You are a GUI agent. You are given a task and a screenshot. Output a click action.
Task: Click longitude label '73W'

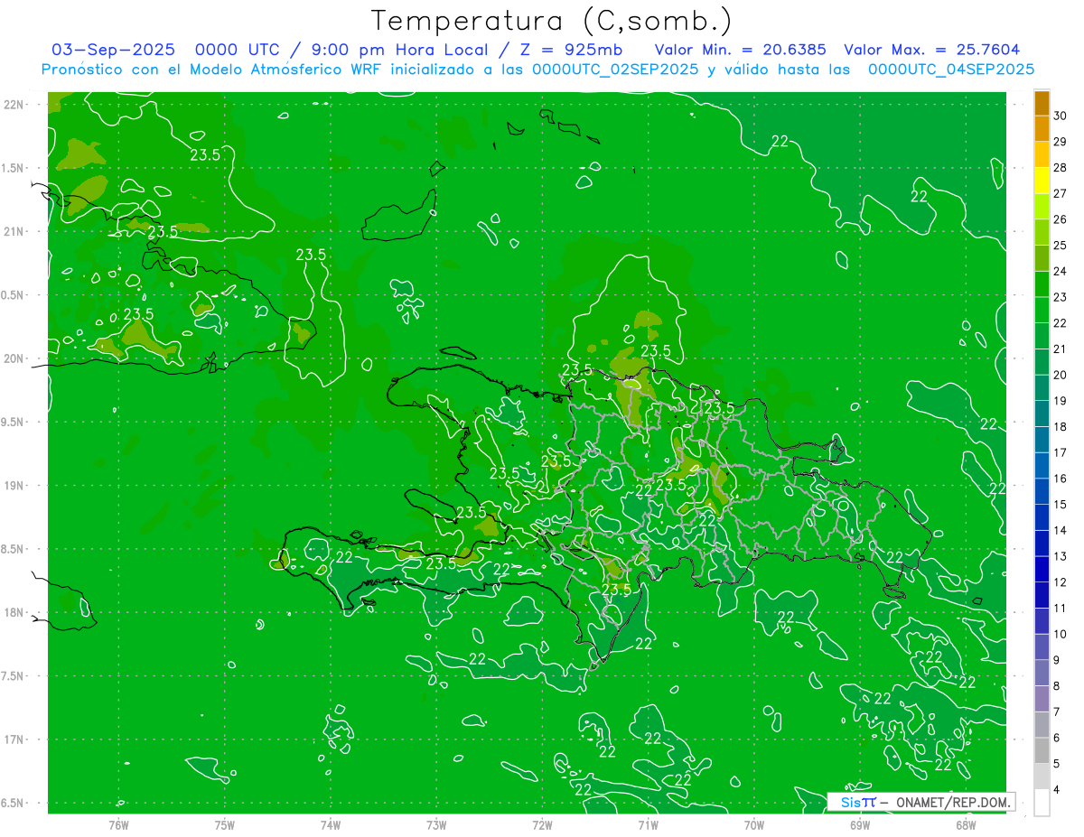click(x=436, y=825)
